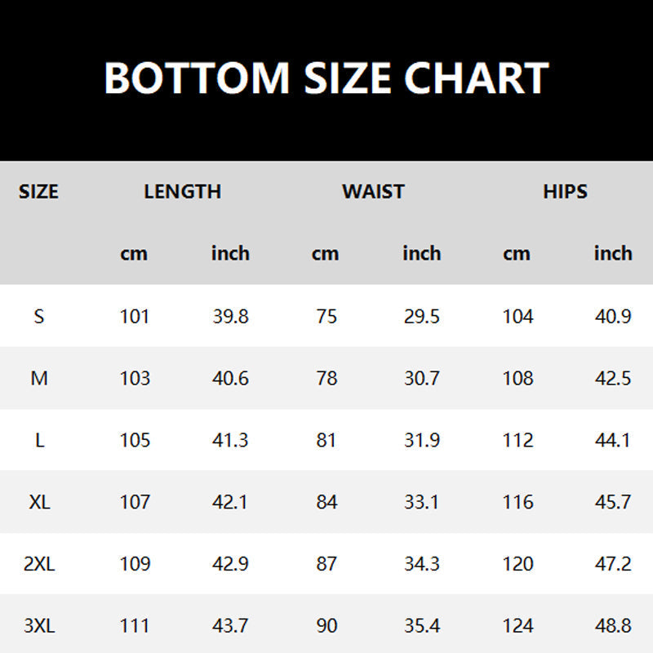Screen dimensions: 653x653
Task: Click the LENGTH column header
Action: click(182, 192)
